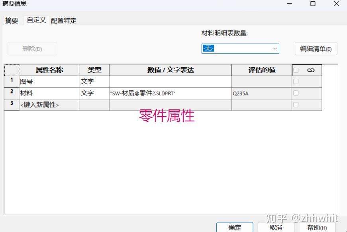
Task: Toggle the link checkbox in 图号 row
Action: pos(296,82)
